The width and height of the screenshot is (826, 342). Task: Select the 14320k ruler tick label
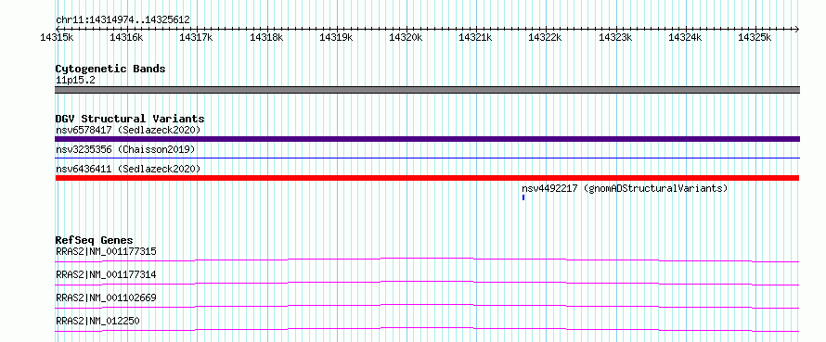[x=406, y=37]
